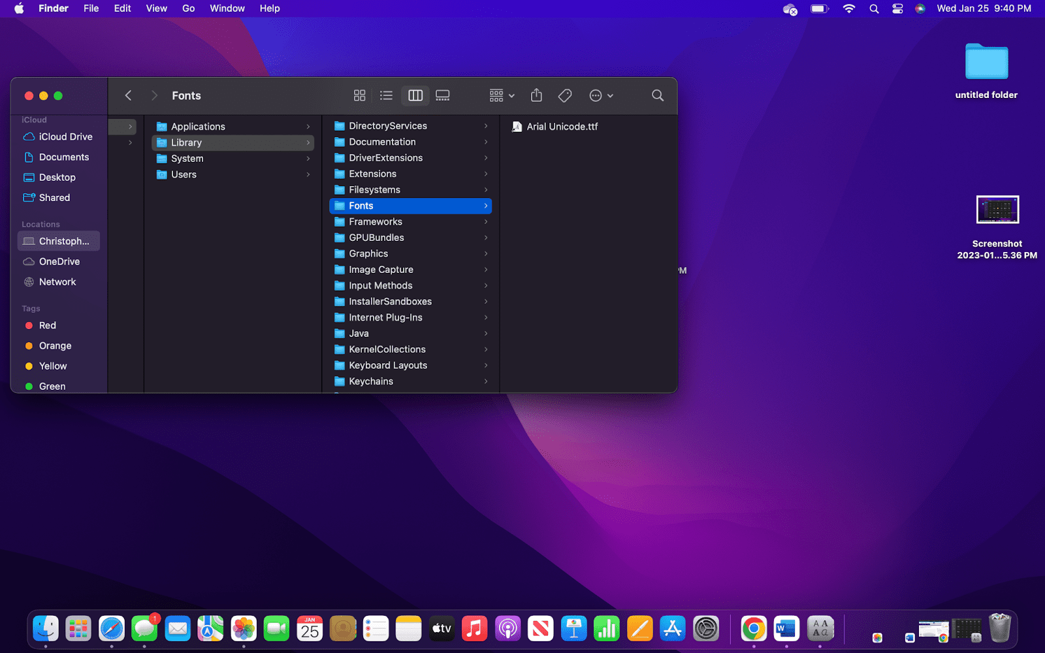The height and width of the screenshot is (653, 1045).
Task: Select the Documentation folder
Action: tap(410, 142)
